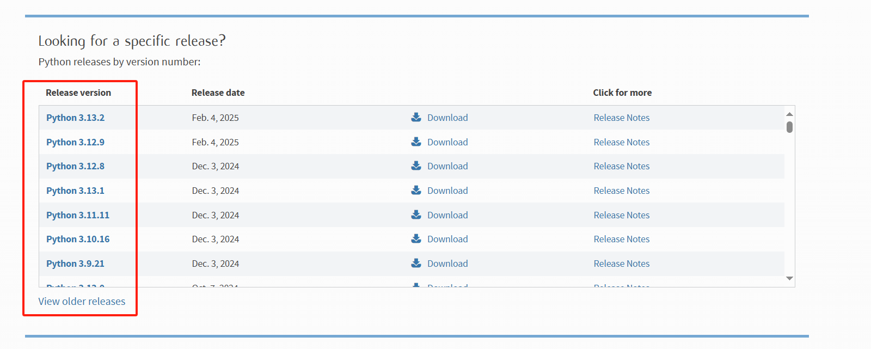
Task: Open the Python 3.9.21 release link
Action: (x=75, y=264)
